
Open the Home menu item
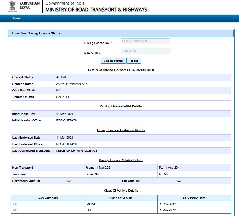(x=16, y=18)
